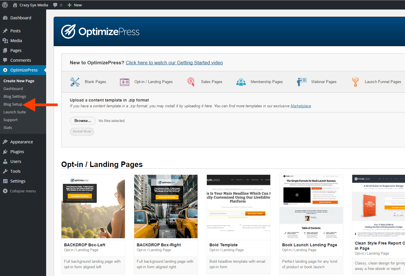Image resolution: width=405 pixels, height=276 pixels.
Task: Open Stats submenu item
Action: tap(8, 128)
